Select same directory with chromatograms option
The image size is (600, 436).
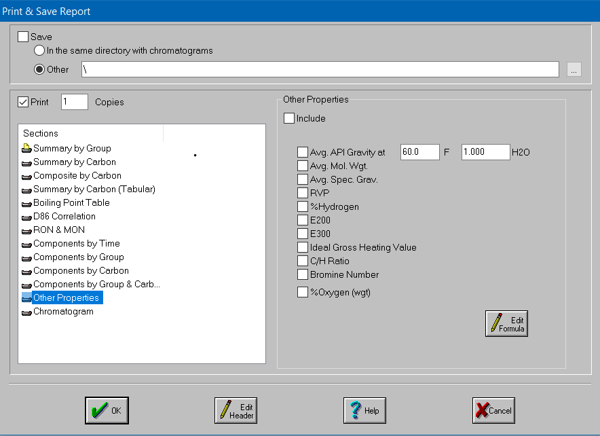click(40, 50)
